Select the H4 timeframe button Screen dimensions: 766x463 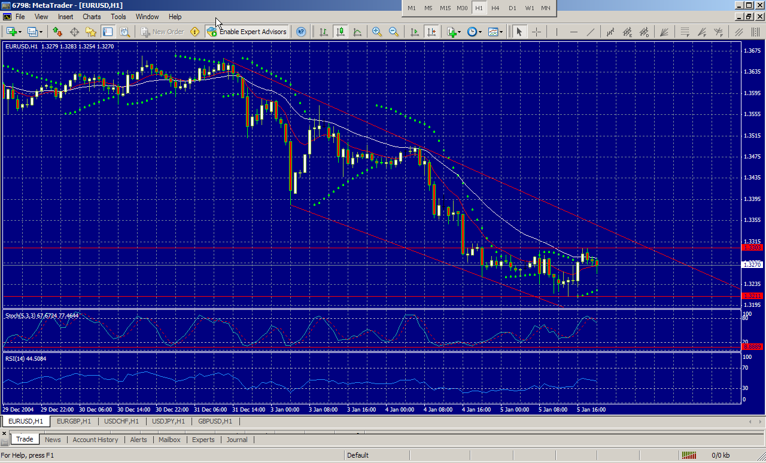click(496, 8)
